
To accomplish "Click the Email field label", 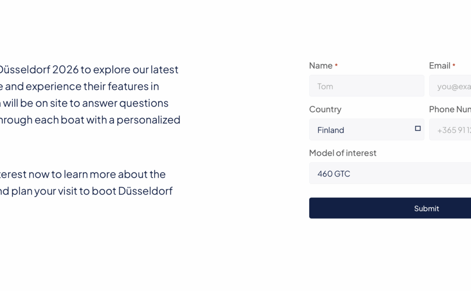I will click(440, 66).
